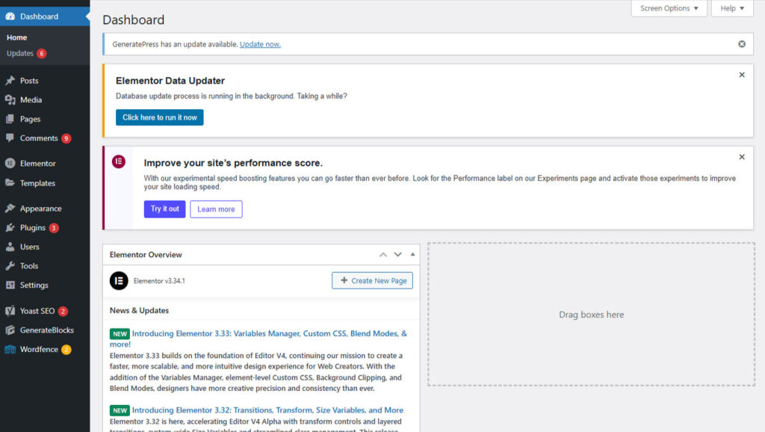Expand the Screen Options dropdown
Screen dimensions: 765x432
[x=669, y=8]
